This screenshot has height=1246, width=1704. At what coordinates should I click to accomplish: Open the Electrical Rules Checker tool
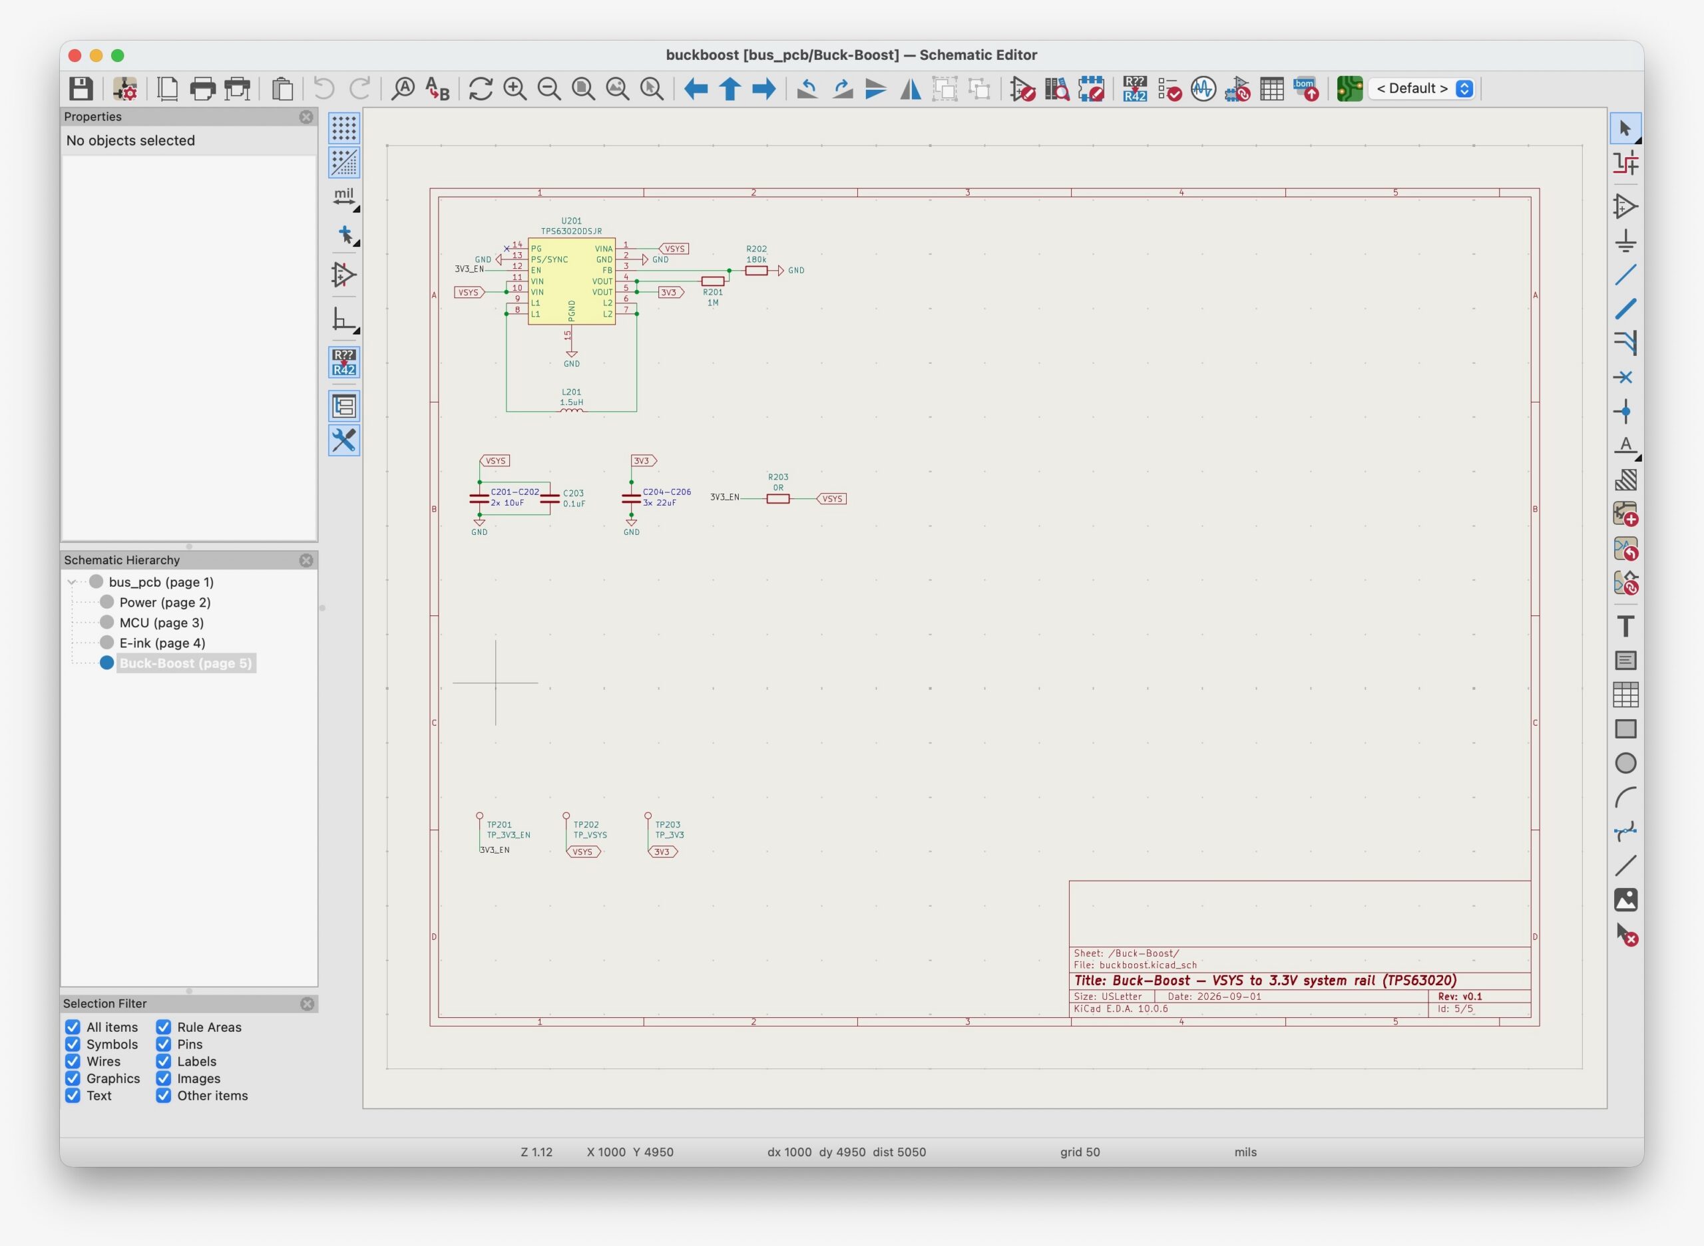[1169, 89]
